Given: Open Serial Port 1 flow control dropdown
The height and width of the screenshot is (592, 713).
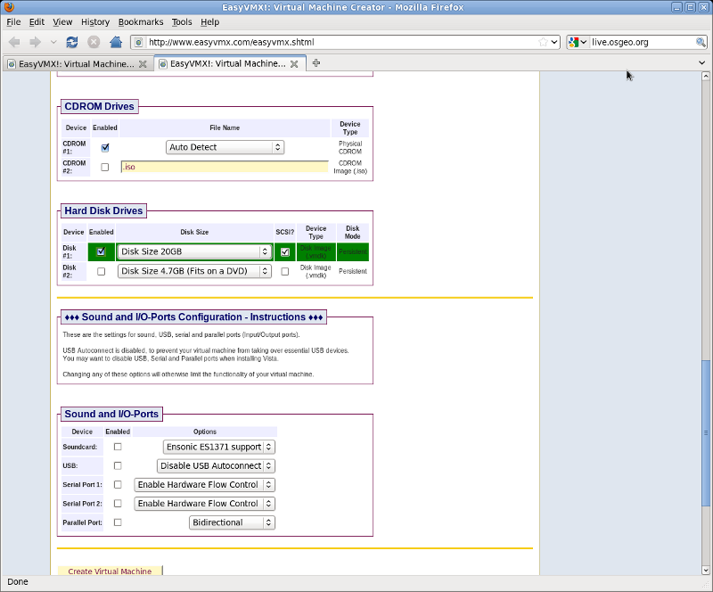Looking at the screenshot, I should coord(205,485).
